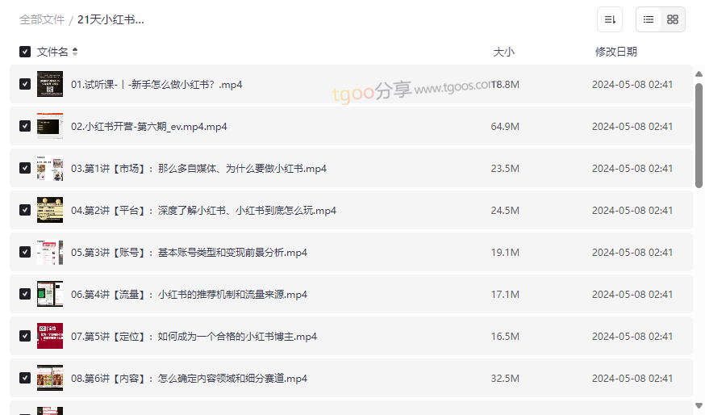The height and width of the screenshot is (415, 705).
Task: Uncheck file 06.第4讲【流量】checkbox
Action: click(x=25, y=294)
